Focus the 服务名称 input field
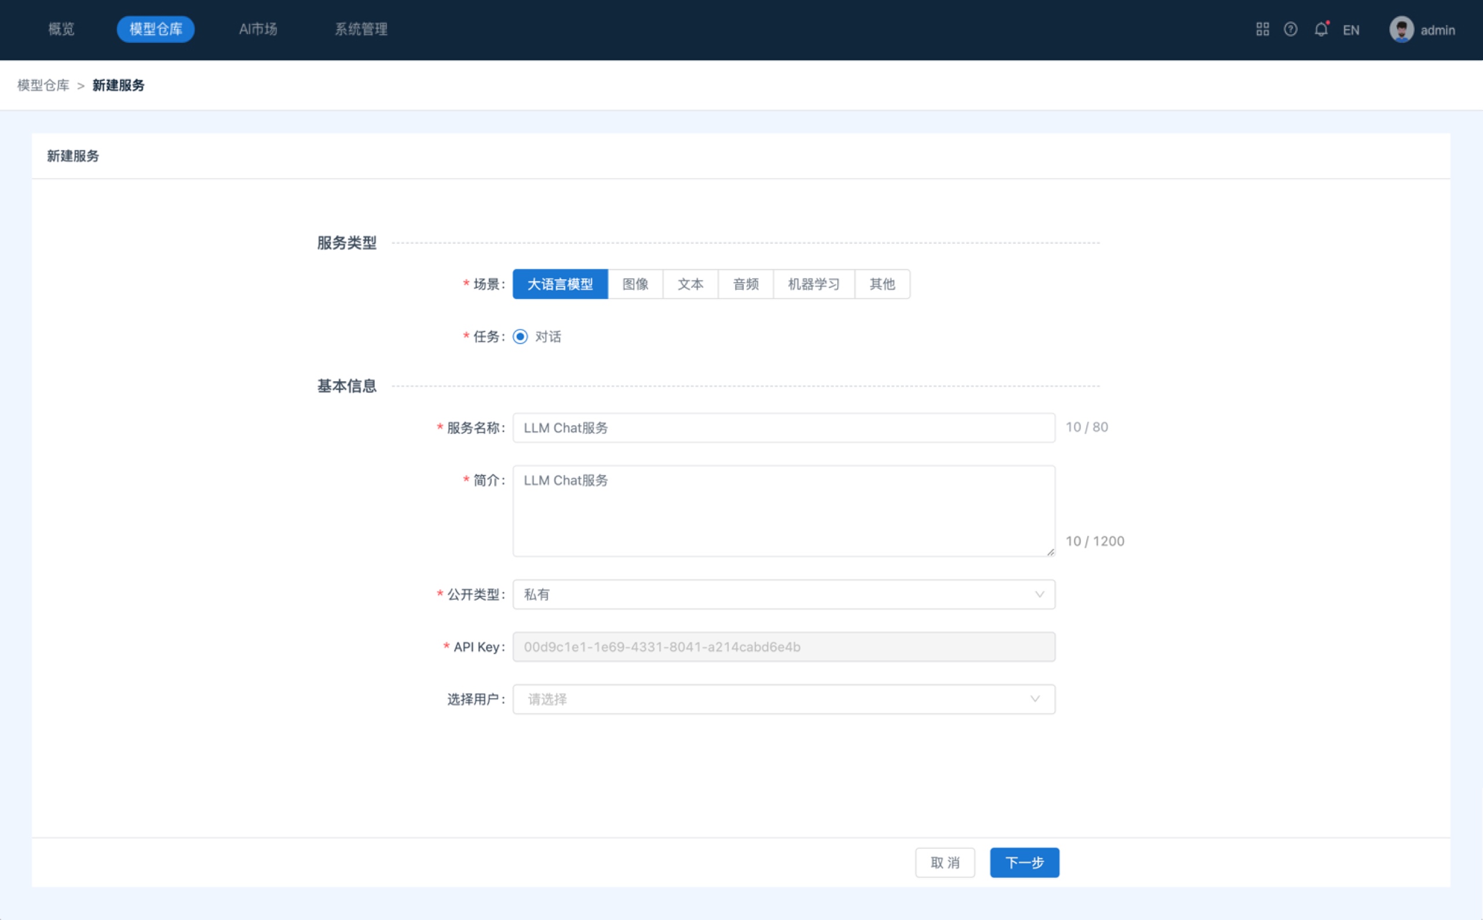The image size is (1483, 920). pyautogui.click(x=783, y=428)
